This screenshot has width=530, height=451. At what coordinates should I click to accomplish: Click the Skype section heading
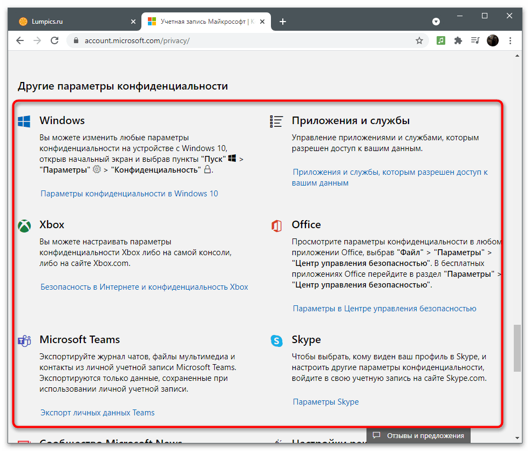pyautogui.click(x=306, y=339)
